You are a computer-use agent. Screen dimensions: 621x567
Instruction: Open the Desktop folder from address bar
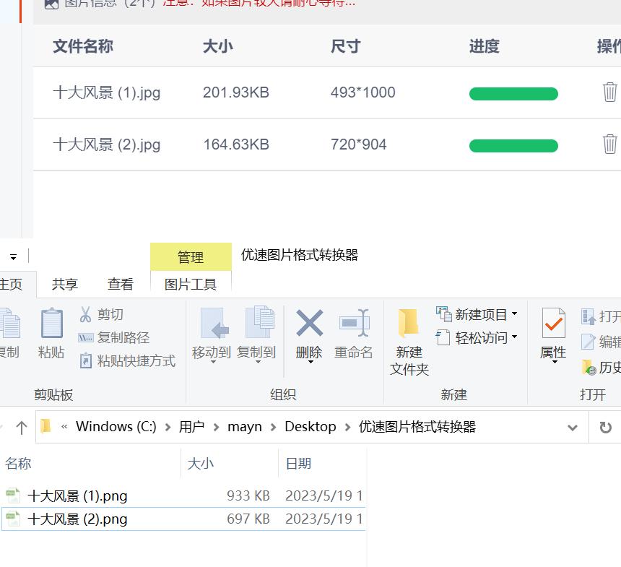pos(310,426)
